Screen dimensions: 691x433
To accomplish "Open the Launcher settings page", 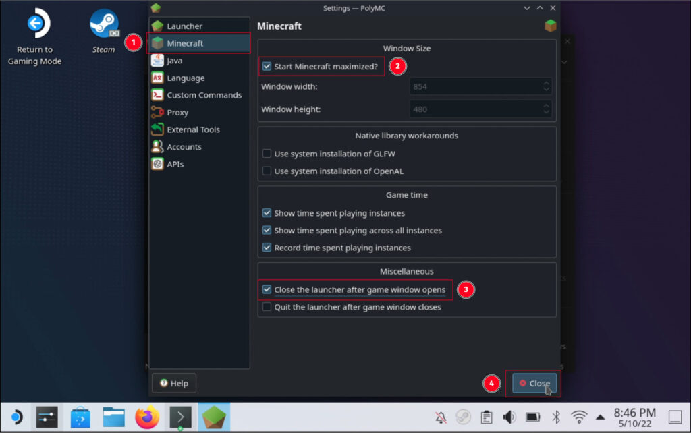I will (199, 26).
